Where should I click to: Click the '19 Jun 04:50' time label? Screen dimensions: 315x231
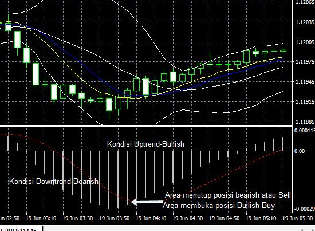224,218
